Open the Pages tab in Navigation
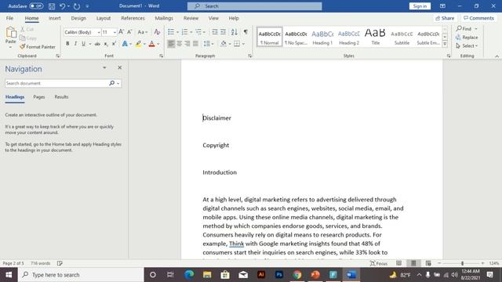Image resolution: width=502 pixels, height=282 pixels. [39, 97]
